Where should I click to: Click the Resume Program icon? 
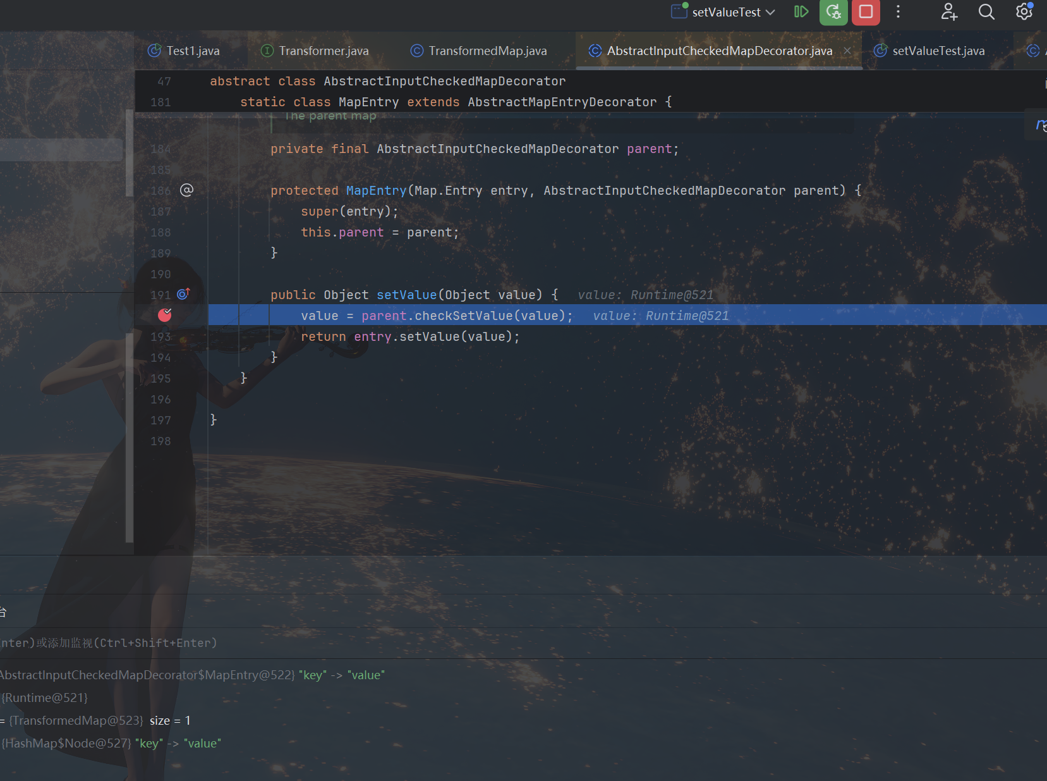point(801,12)
